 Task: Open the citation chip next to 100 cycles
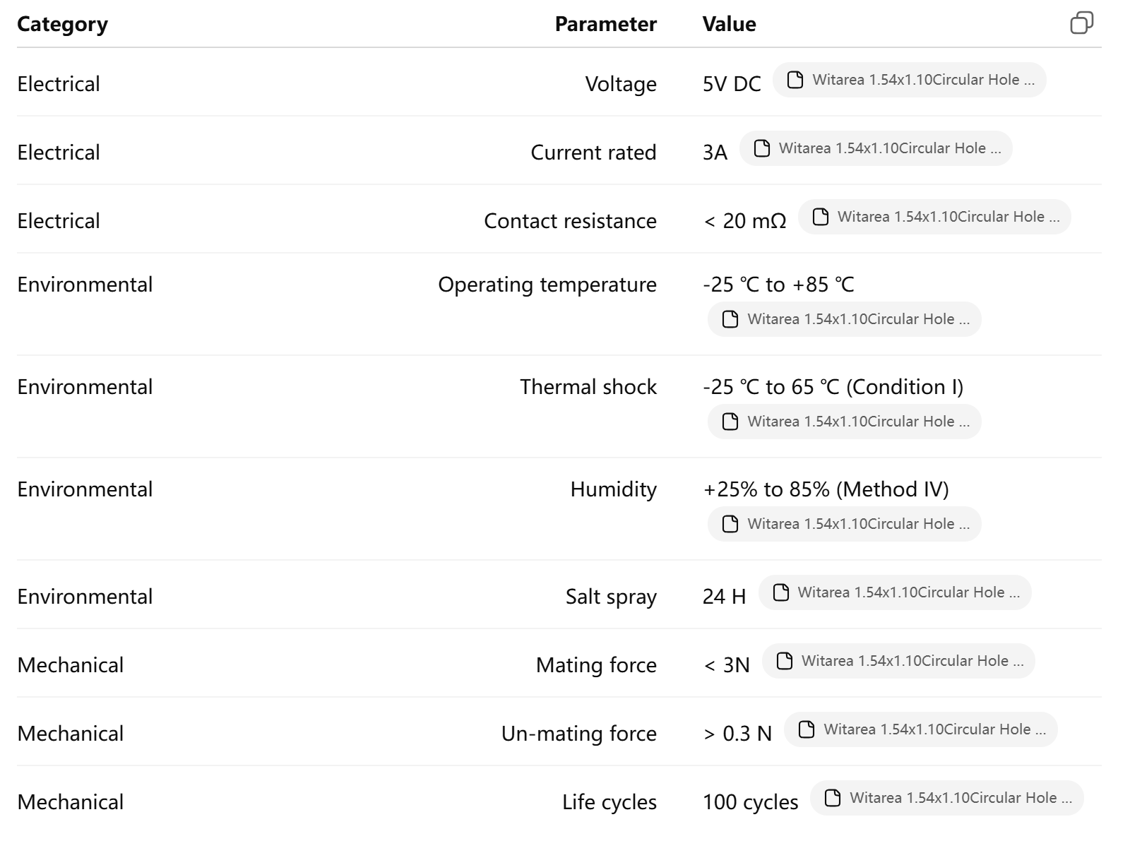click(x=946, y=798)
